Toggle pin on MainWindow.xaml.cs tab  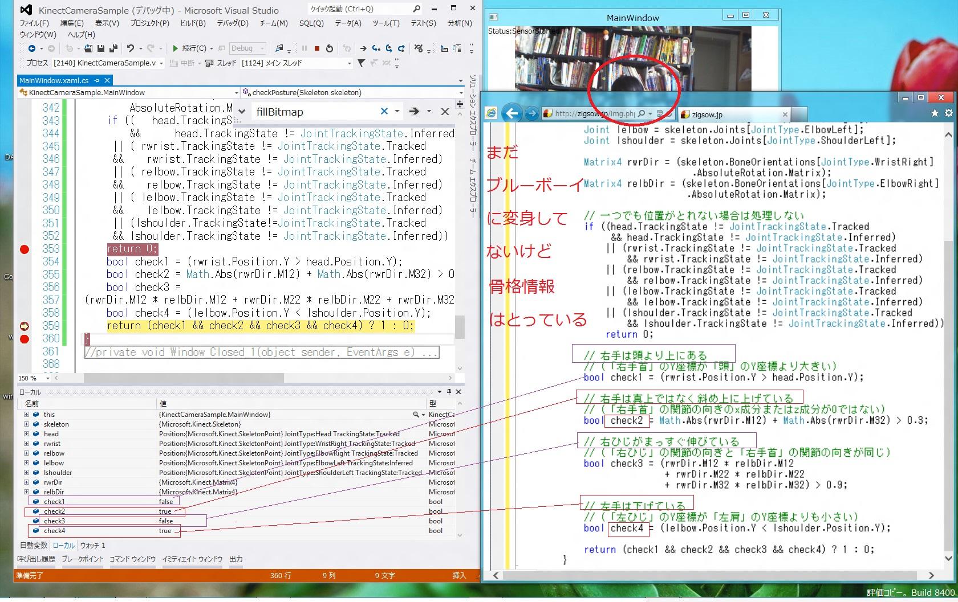[x=97, y=80]
